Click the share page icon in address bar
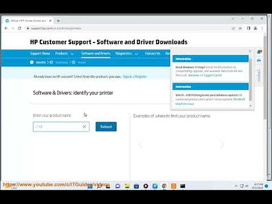The width and height of the screenshot is (272, 204). (x=233, y=28)
